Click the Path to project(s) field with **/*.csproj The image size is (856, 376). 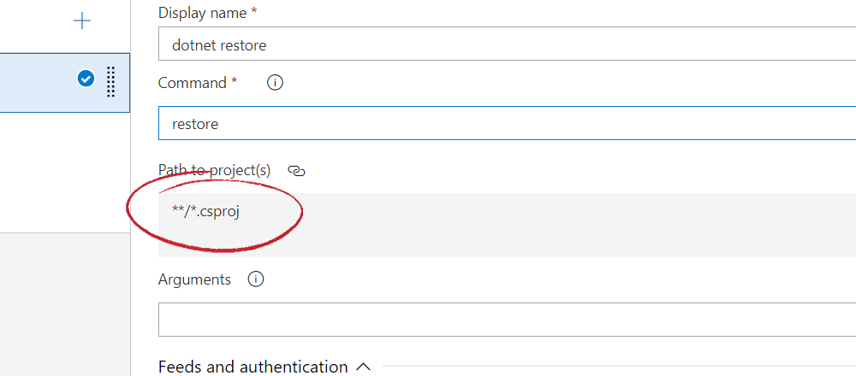click(507, 226)
